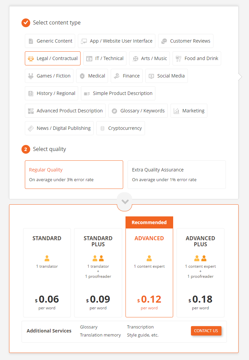Choose the Medical shield icon

tap(82, 76)
